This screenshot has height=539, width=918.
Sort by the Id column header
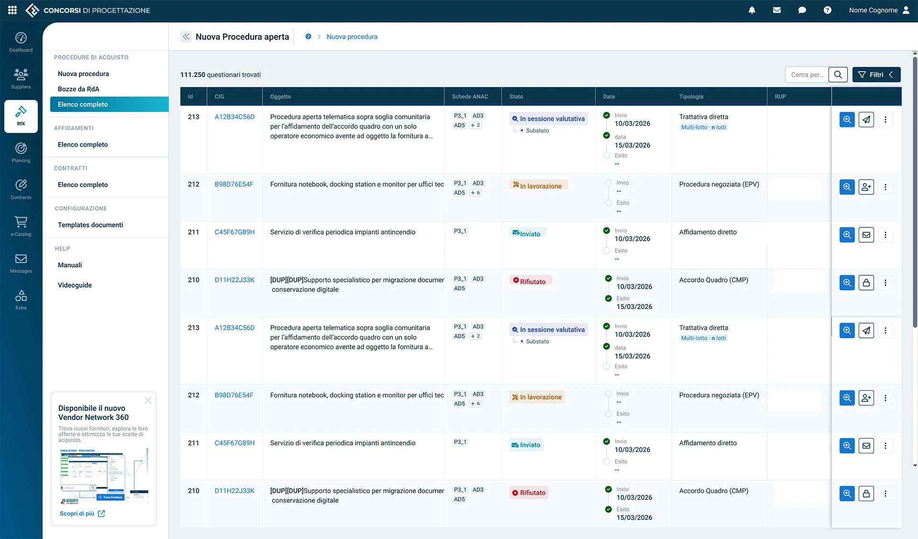190,97
